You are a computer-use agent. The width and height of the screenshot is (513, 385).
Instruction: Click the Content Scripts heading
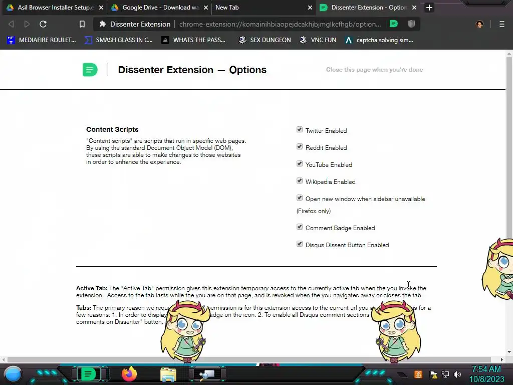tap(112, 130)
